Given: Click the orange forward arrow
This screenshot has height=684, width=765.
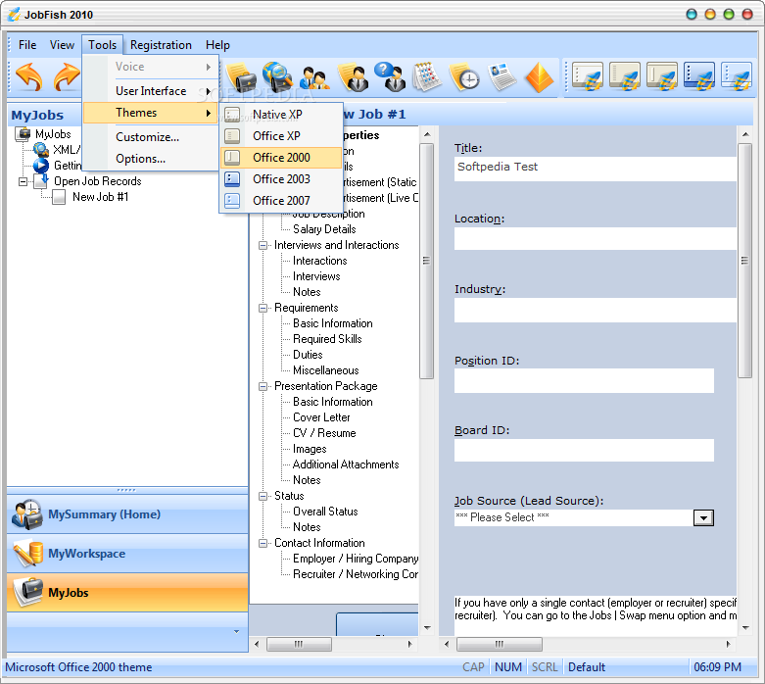Looking at the screenshot, I should pos(67,76).
